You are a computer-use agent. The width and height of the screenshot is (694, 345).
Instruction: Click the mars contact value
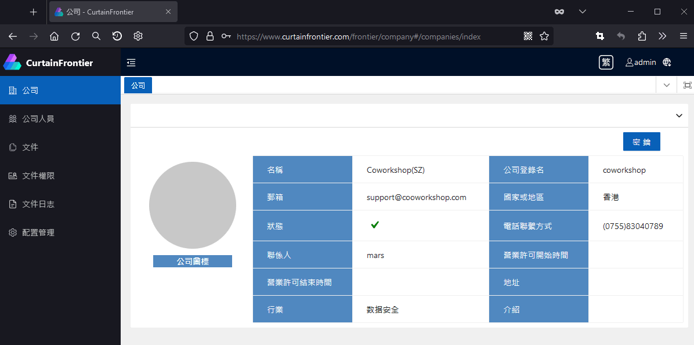[x=375, y=255]
